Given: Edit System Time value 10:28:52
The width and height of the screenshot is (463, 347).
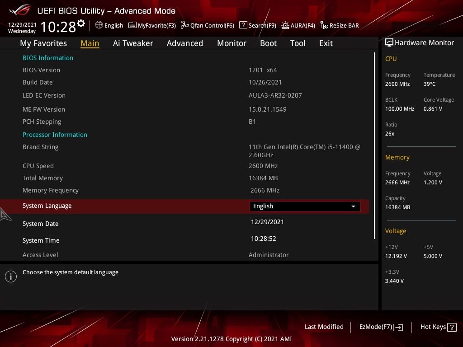Looking at the screenshot, I should pyautogui.click(x=264, y=239).
